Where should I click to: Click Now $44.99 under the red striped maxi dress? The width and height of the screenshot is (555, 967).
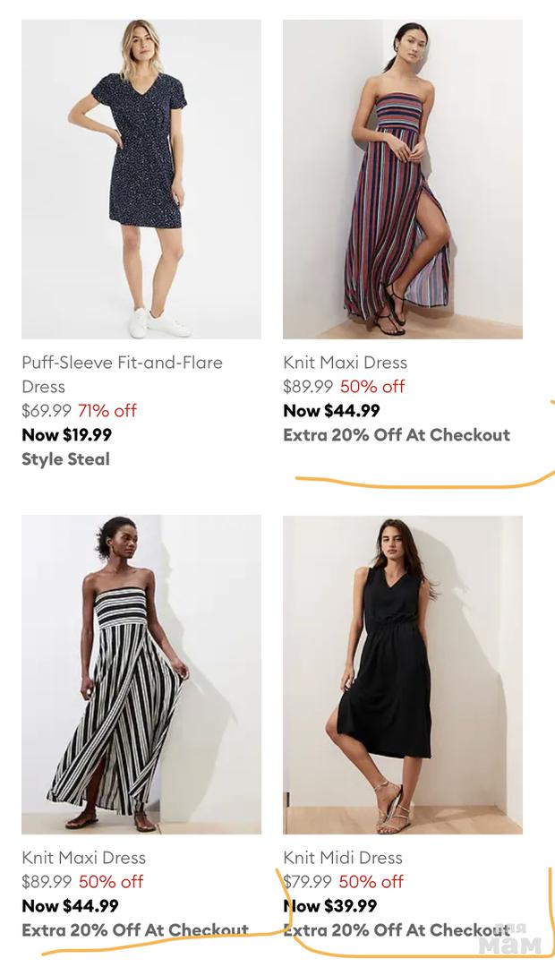331,411
